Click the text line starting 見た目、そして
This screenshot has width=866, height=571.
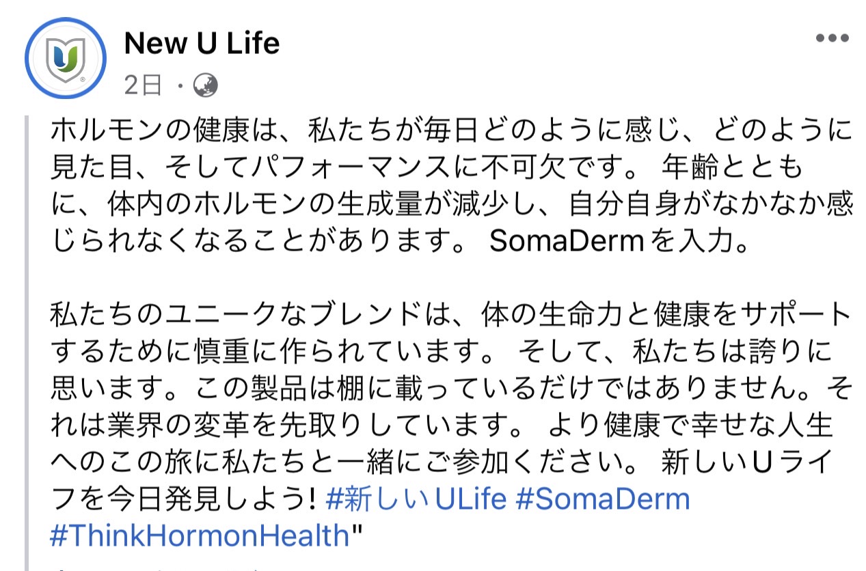(x=427, y=166)
